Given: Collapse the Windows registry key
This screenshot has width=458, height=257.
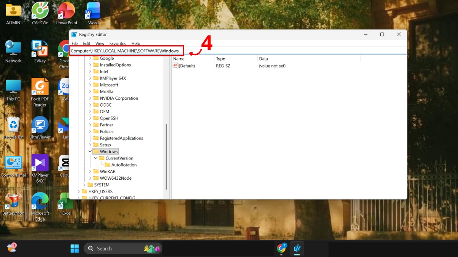Looking at the screenshot, I should [90, 151].
